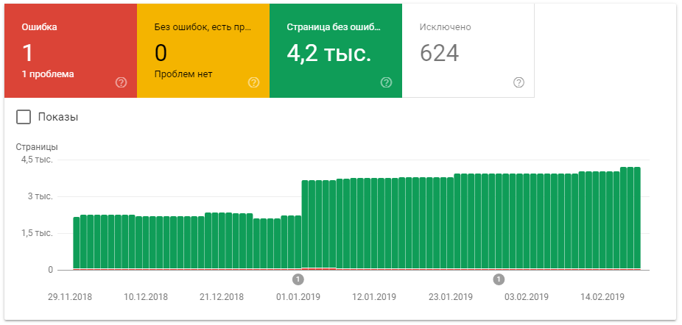
Task: Click the '4,2 тыс.' valid pages count
Action: [x=328, y=53]
